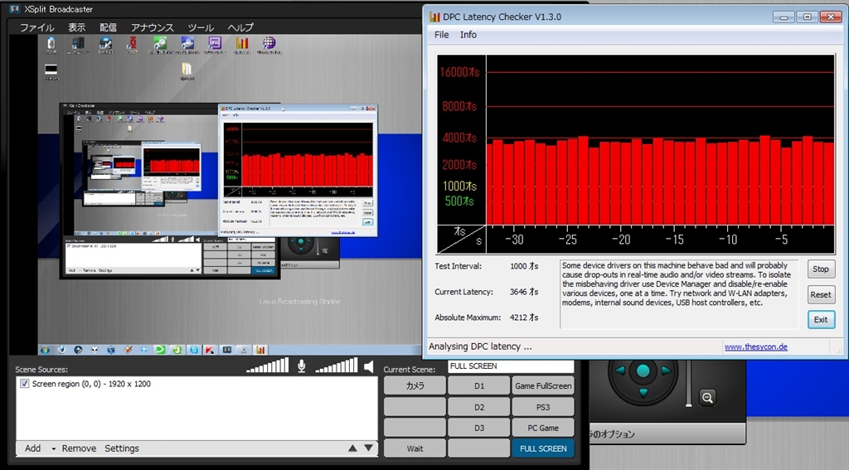Open the ヘルプ menu in XSplit
This screenshot has height=470, width=849.
point(240,27)
